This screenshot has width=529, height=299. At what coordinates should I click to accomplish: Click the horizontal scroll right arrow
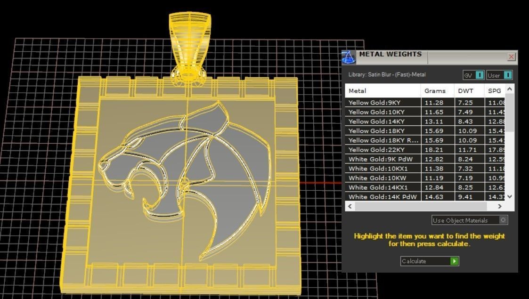[x=500, y=206]
